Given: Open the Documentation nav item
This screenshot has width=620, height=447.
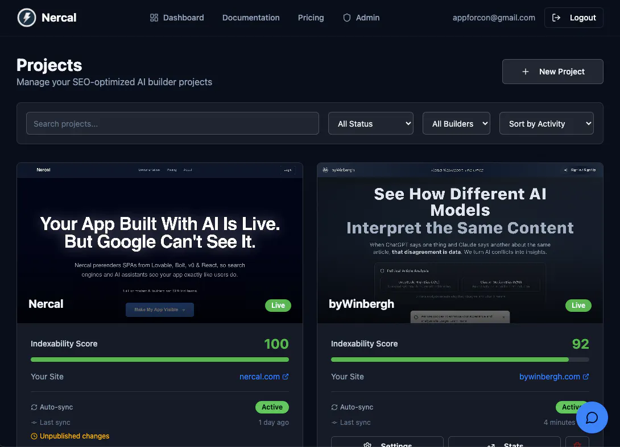Looking at the screenshot, I should [x=251, y=18].
